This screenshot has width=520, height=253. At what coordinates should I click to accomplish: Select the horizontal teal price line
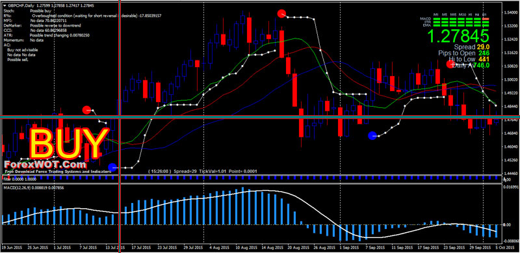click(x=260, y=117)
